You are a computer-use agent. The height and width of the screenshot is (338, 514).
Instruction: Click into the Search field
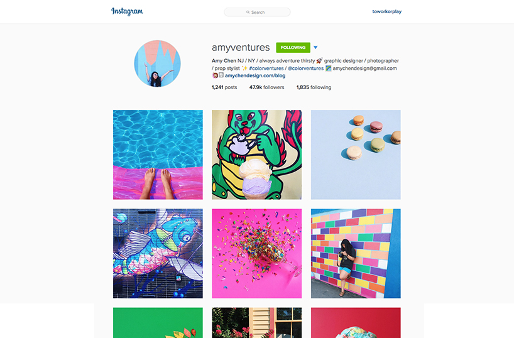click(257, 12)
